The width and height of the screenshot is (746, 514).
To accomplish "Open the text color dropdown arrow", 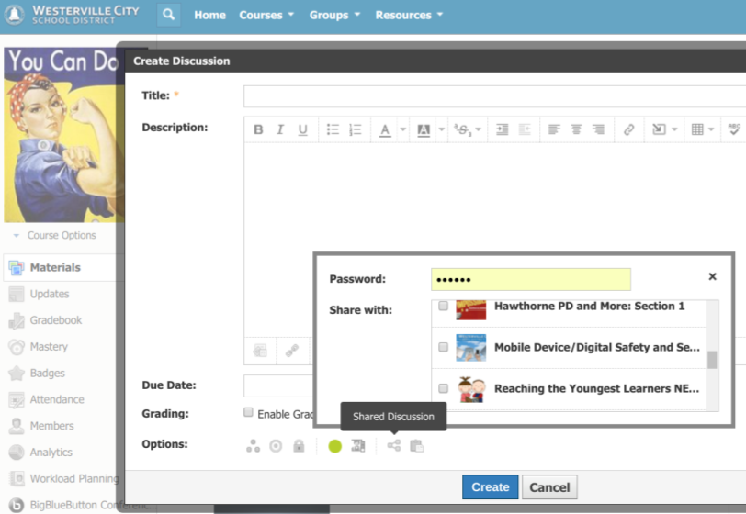I will coord(403,129).
